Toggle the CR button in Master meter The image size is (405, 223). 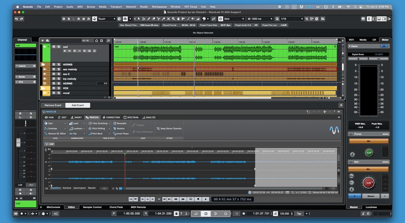384,46
